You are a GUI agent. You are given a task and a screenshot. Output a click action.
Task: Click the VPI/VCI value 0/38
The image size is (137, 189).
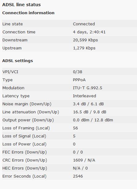tap(78, 72)
